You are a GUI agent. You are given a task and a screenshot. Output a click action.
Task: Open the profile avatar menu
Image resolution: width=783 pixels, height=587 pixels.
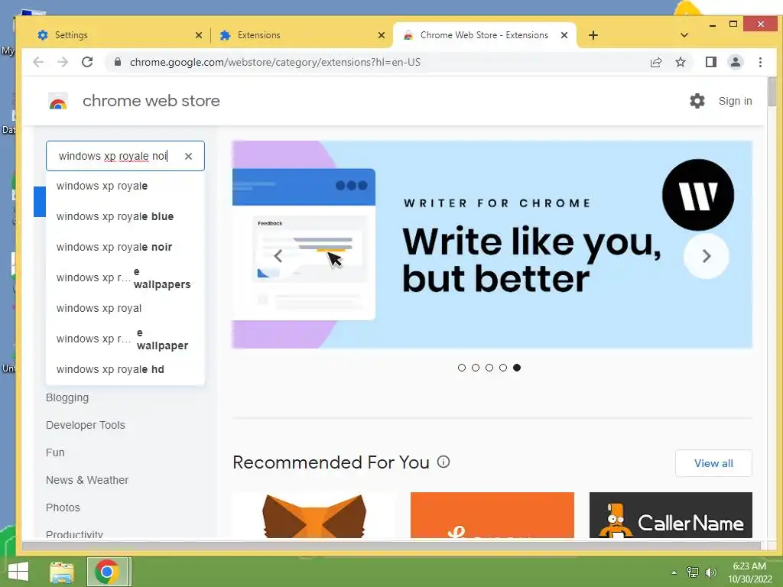(x=736, y=62)
